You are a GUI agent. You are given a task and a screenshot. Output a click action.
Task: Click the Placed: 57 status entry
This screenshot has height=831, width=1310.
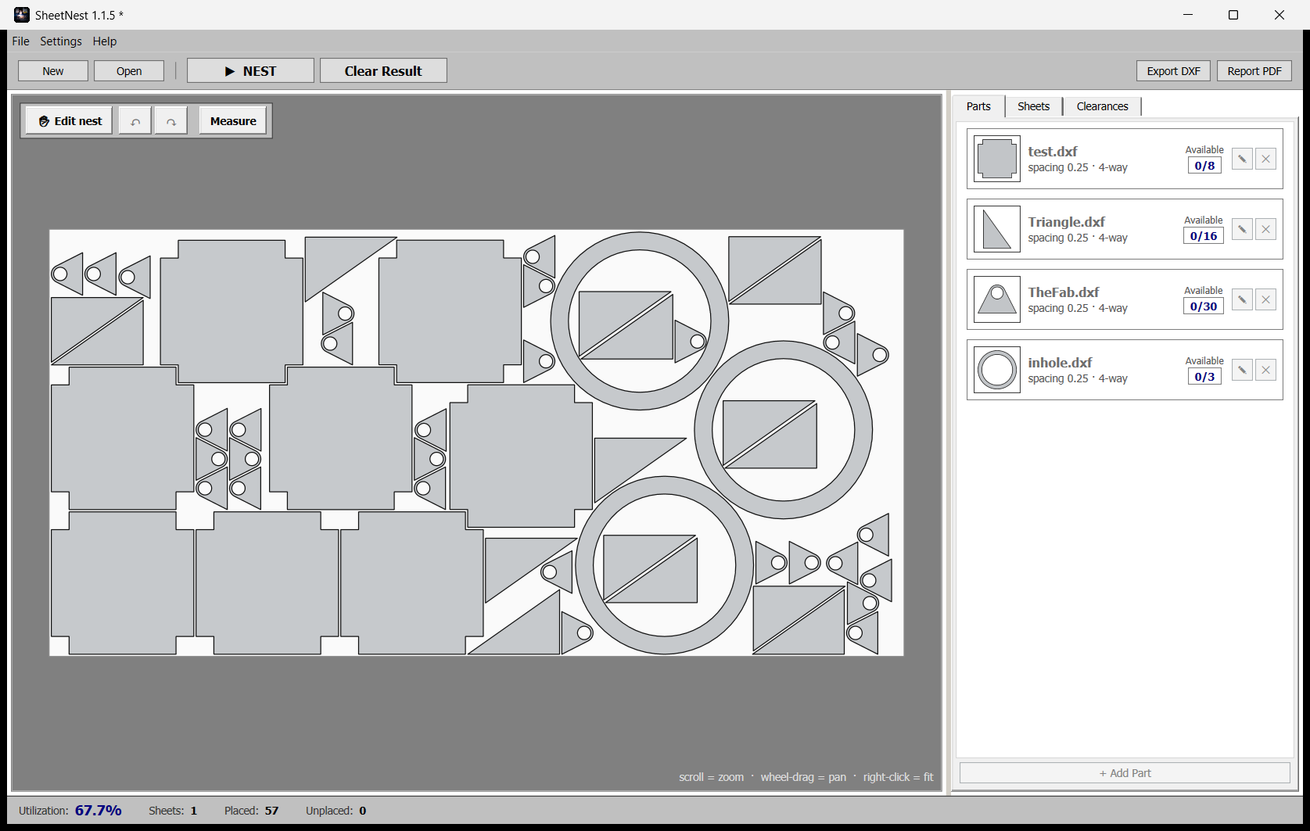pos(251,811)
